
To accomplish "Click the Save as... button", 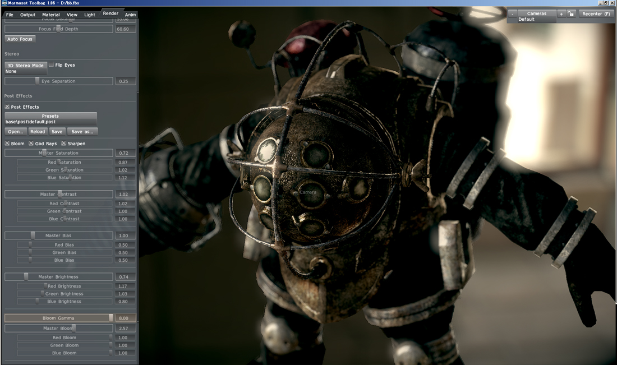I will point(82,131).
